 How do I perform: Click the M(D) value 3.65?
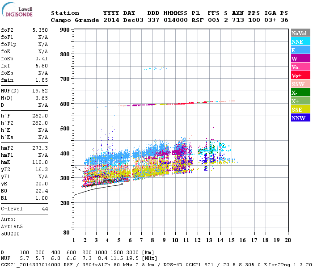pyautogui.click(x=42, y=98)
